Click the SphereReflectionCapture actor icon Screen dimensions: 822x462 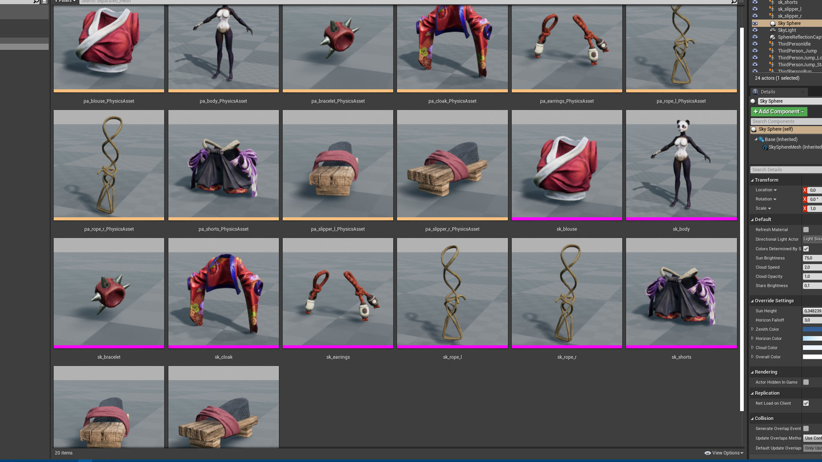[x=773, y=37]
